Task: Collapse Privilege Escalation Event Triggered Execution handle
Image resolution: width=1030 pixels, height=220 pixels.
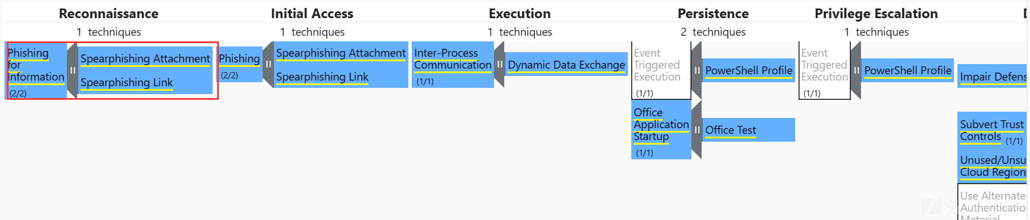Action: point(856,70)
